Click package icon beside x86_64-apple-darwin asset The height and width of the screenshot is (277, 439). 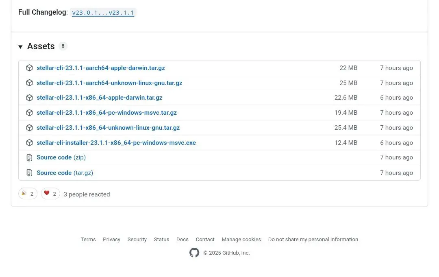click(29, 98)
